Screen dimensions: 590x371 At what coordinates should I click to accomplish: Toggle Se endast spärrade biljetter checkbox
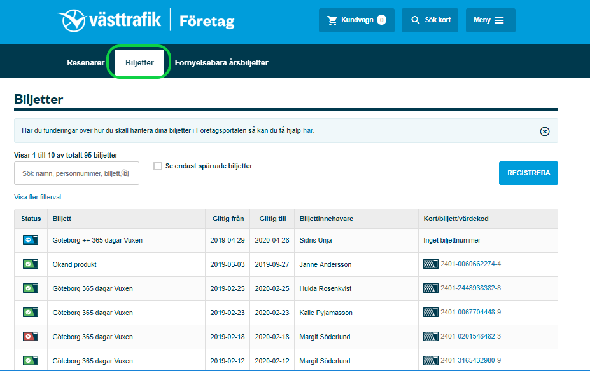(x=158, y=166)
